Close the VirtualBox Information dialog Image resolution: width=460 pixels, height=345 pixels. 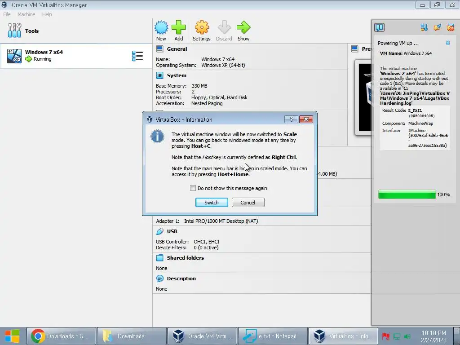[x=306, y=119]
